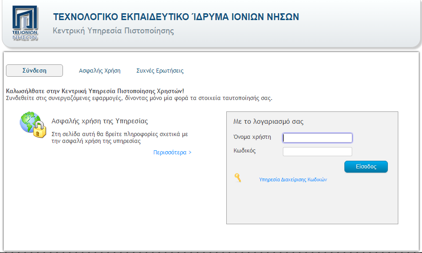The height and width of the screenshot is (253, 422).
Task: Click the Καλωσήλθατε welcome heading
Action: point(95,91)
